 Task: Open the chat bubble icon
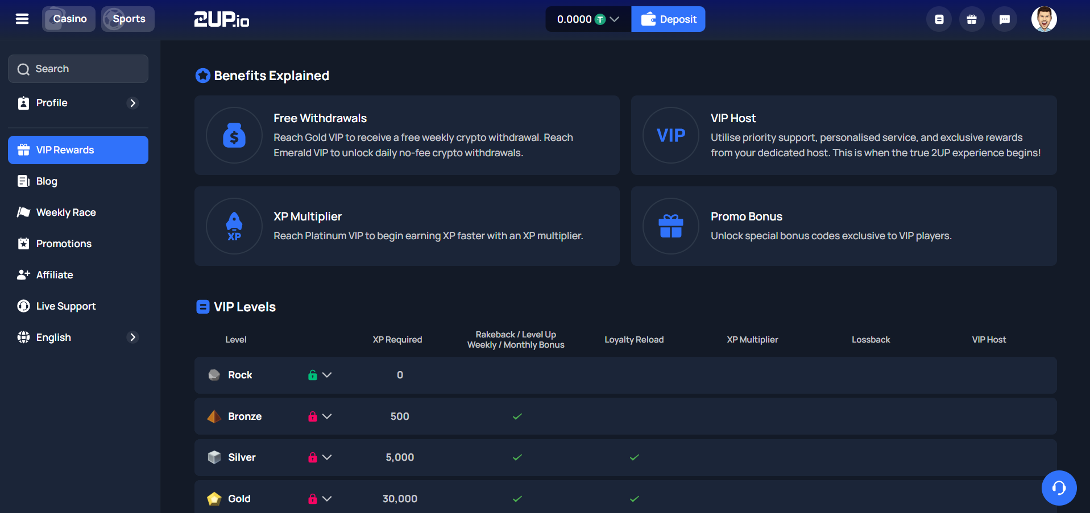point(1004,19)
